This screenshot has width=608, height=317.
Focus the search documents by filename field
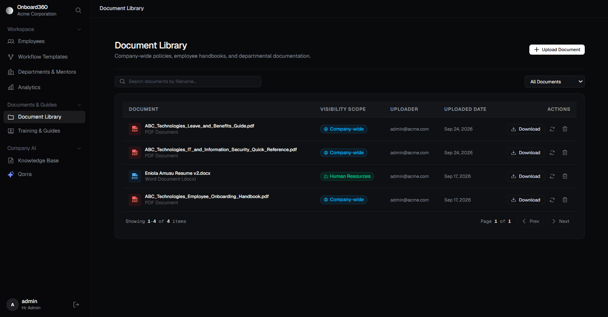[188, 82]
